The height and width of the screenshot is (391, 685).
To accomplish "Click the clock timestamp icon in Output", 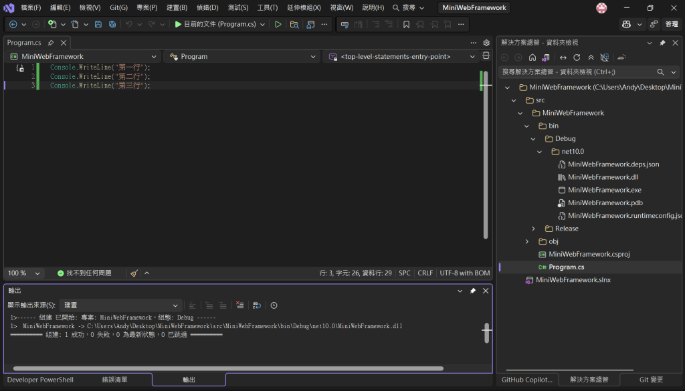I will coord(274,305).
